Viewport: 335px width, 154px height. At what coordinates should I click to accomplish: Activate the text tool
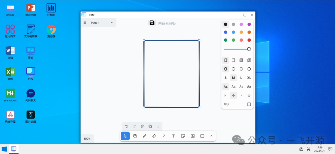point(173,136)
